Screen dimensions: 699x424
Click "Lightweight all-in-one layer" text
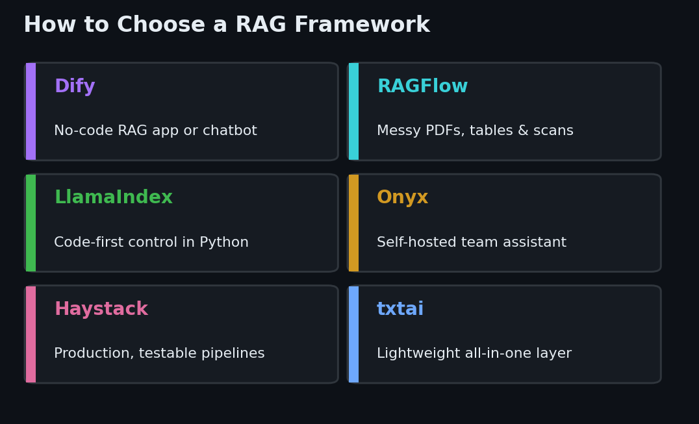click(474, 353)
